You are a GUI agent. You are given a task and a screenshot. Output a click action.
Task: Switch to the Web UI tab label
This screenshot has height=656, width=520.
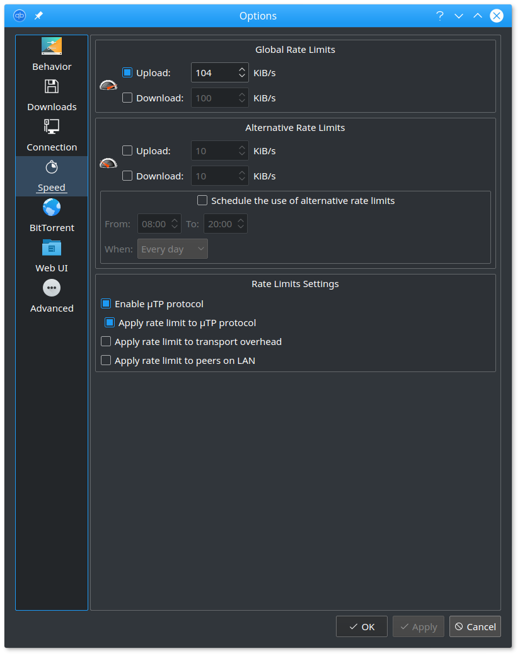[52, 268]
